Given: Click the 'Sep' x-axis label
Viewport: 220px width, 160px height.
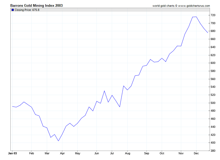Looking at the screenshot, I should coord(146,154).
